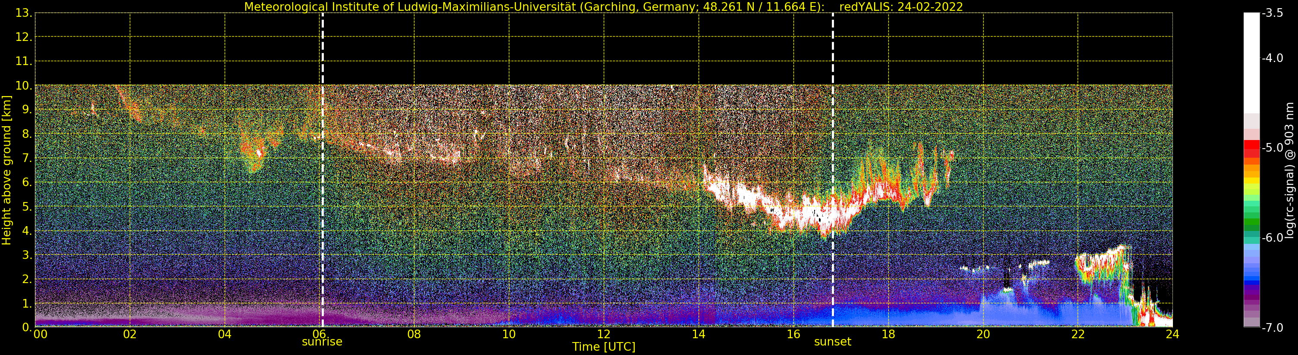Image resolution: width=1298 pixels, height=355 pixels.
Task: Click the '22' time axis tick label
Action: (x=1078, y=334)
